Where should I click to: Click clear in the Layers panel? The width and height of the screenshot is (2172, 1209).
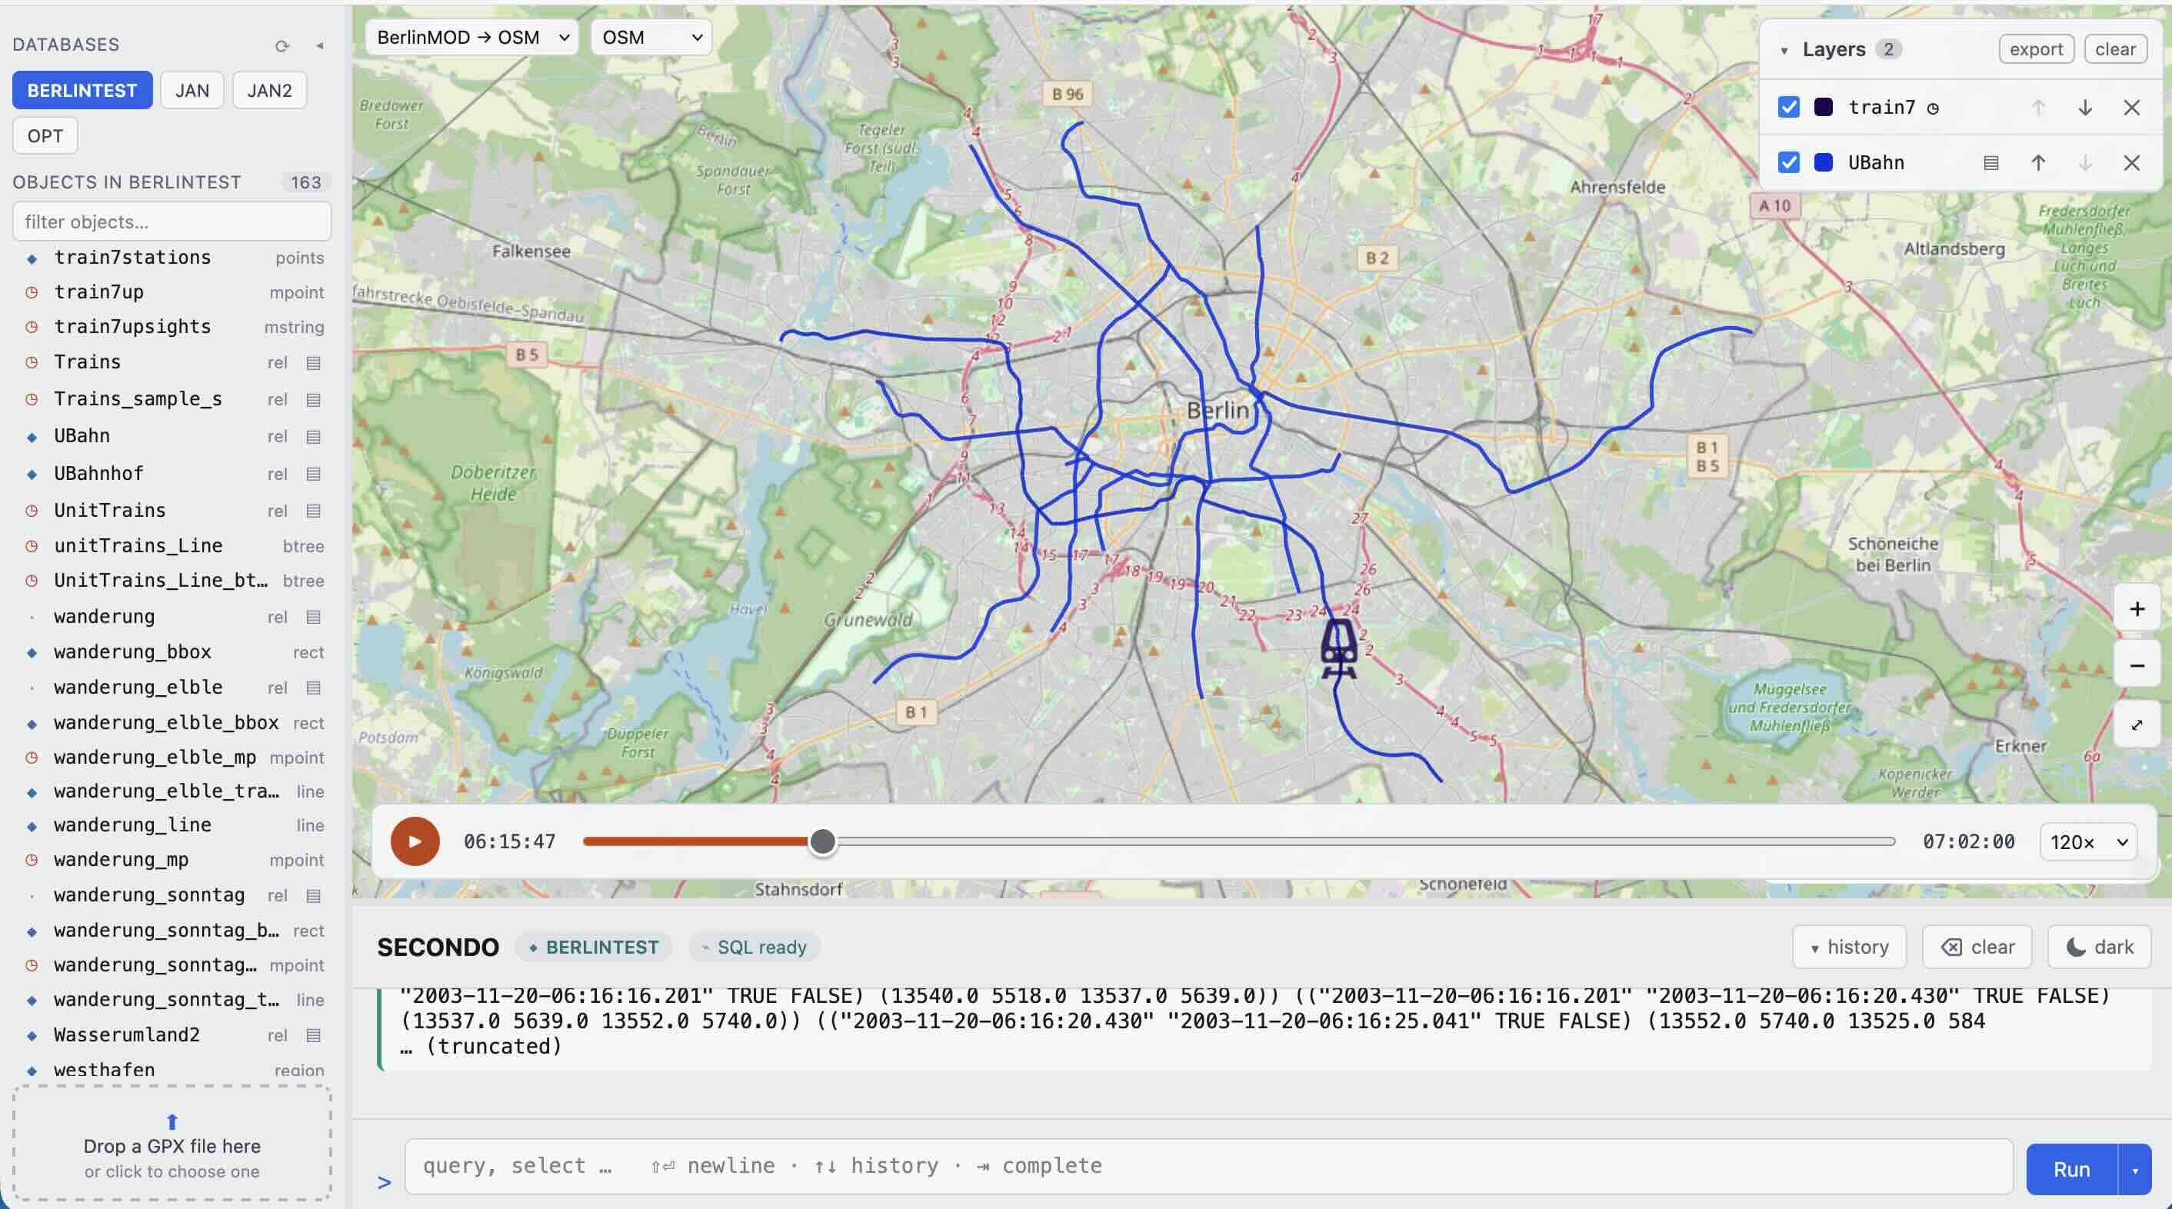click(2116, 49)
